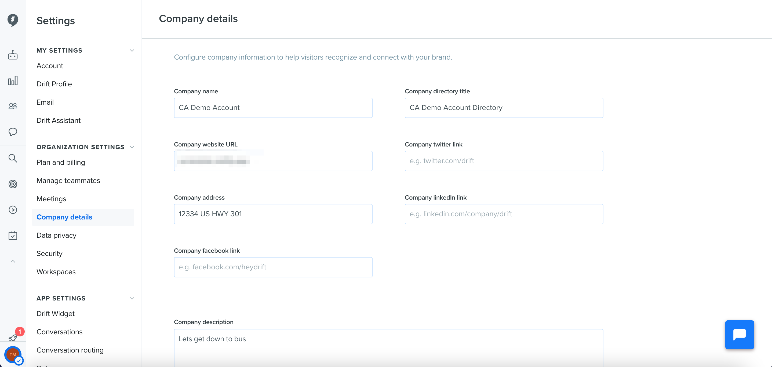Open Data privacy settings
This screenshot has width=772, height=367.
coord(56,236)
